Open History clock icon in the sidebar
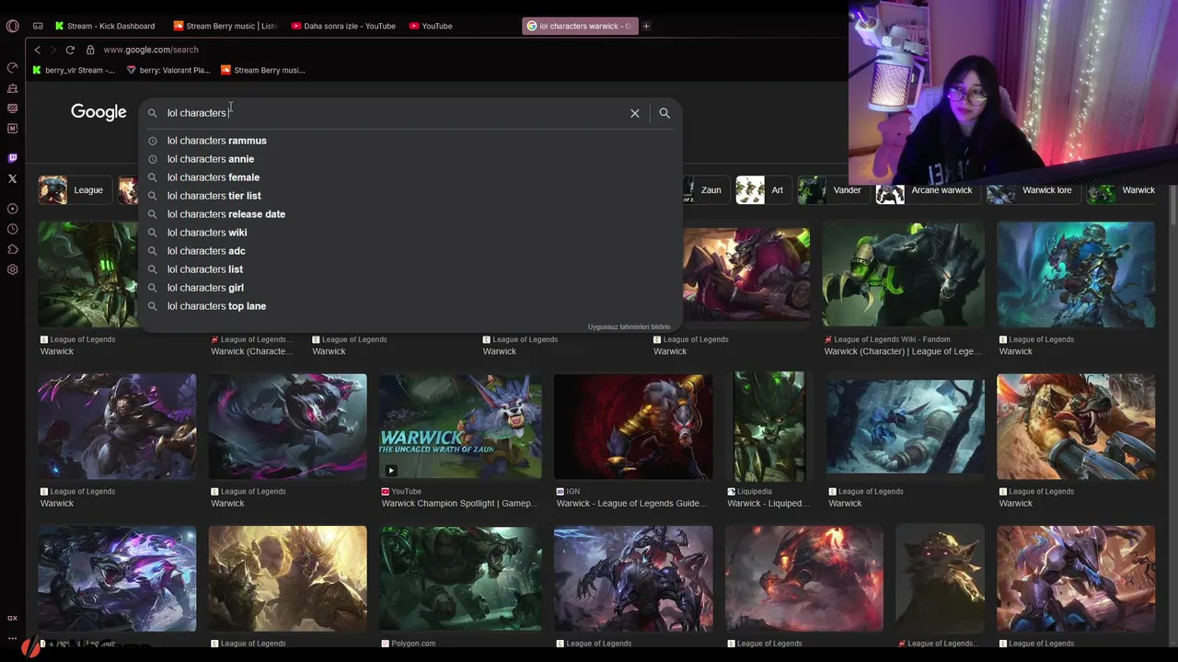1178x662 pixels. 12,229
